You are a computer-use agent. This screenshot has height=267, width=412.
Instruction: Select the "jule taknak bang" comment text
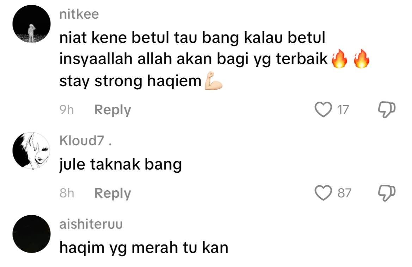click(x=121, y=165)
